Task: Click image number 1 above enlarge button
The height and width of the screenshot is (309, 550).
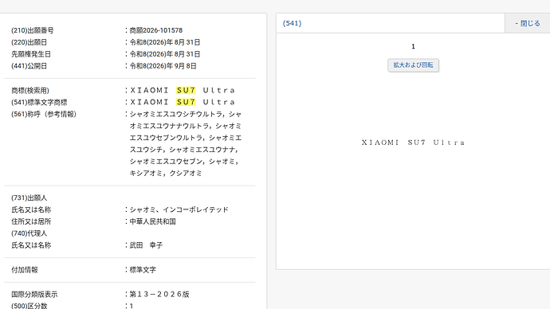Action: [x=413, y=46]
